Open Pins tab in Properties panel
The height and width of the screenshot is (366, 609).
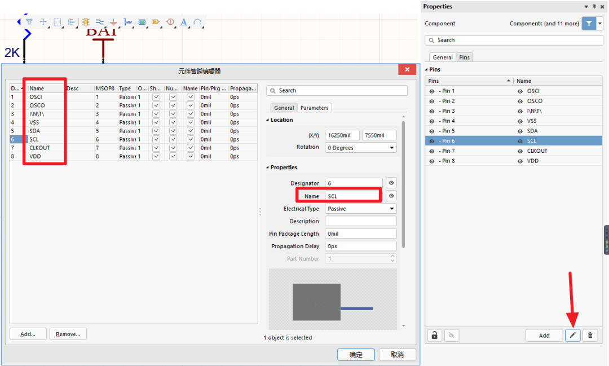464,57
